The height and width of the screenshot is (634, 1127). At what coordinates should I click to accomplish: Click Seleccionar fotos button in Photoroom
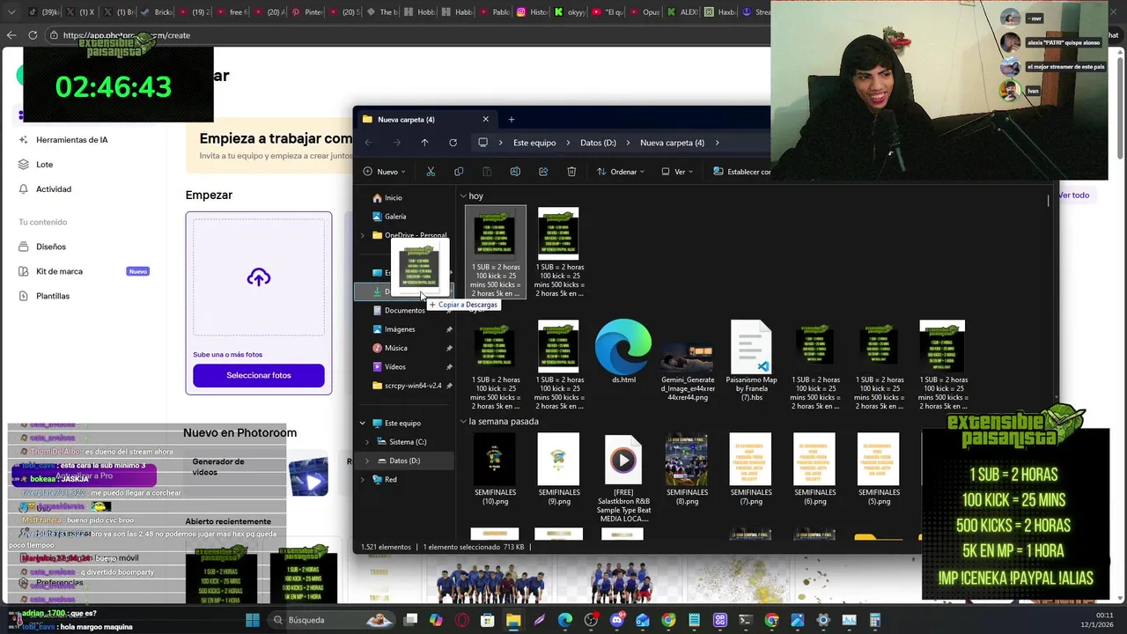coord(259,375)
